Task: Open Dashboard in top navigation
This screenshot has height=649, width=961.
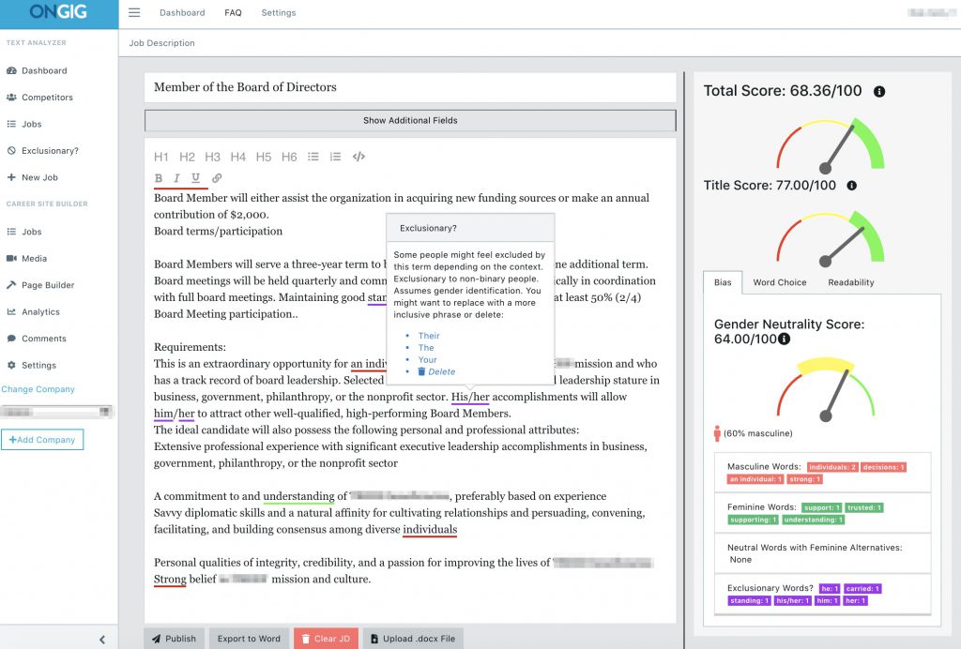Action: click(x=182, y=13)
